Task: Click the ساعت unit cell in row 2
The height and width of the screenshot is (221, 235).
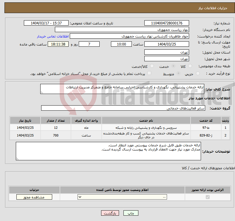Action: pos(86,135)
